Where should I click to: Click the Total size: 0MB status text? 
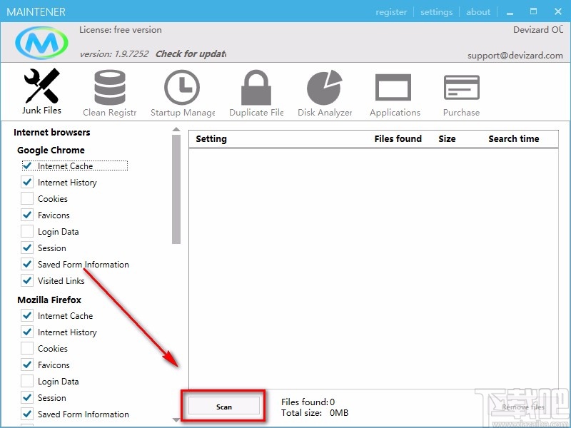(315, 413)
